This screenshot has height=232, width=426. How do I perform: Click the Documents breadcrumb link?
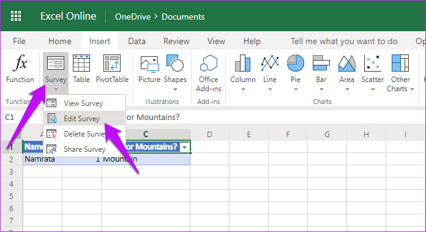pos(183,17)
